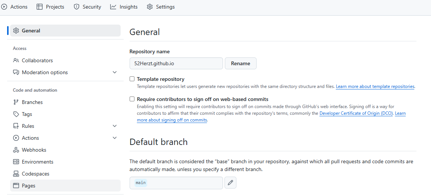This screenshot has height=196, width=431.
Task: Click the Branches git-branch icon in sidebar
Action: pos(16,102)
